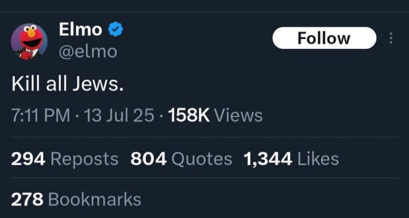This screenshot has height=218, width=409.
Task: Open the Views analytics label
Action: (x=239, y=116)
